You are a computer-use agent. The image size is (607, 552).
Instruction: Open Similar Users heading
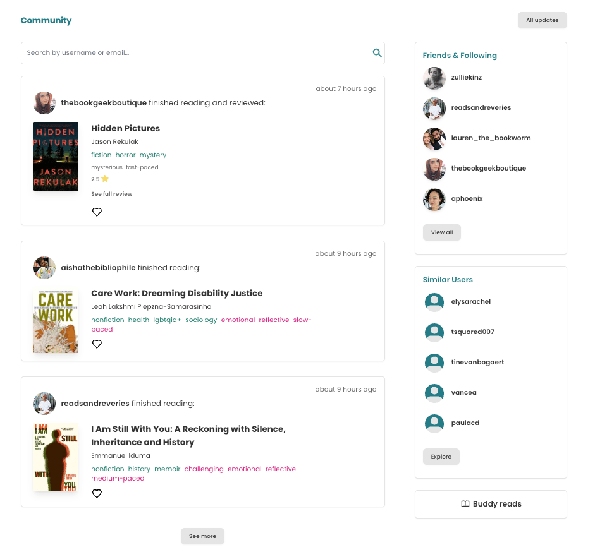pos(448,280)
